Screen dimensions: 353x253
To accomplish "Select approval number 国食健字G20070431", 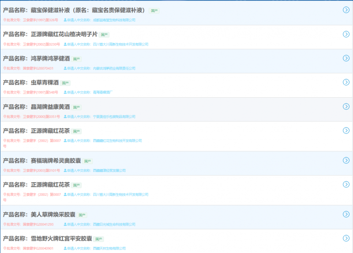I will point(38,68).
